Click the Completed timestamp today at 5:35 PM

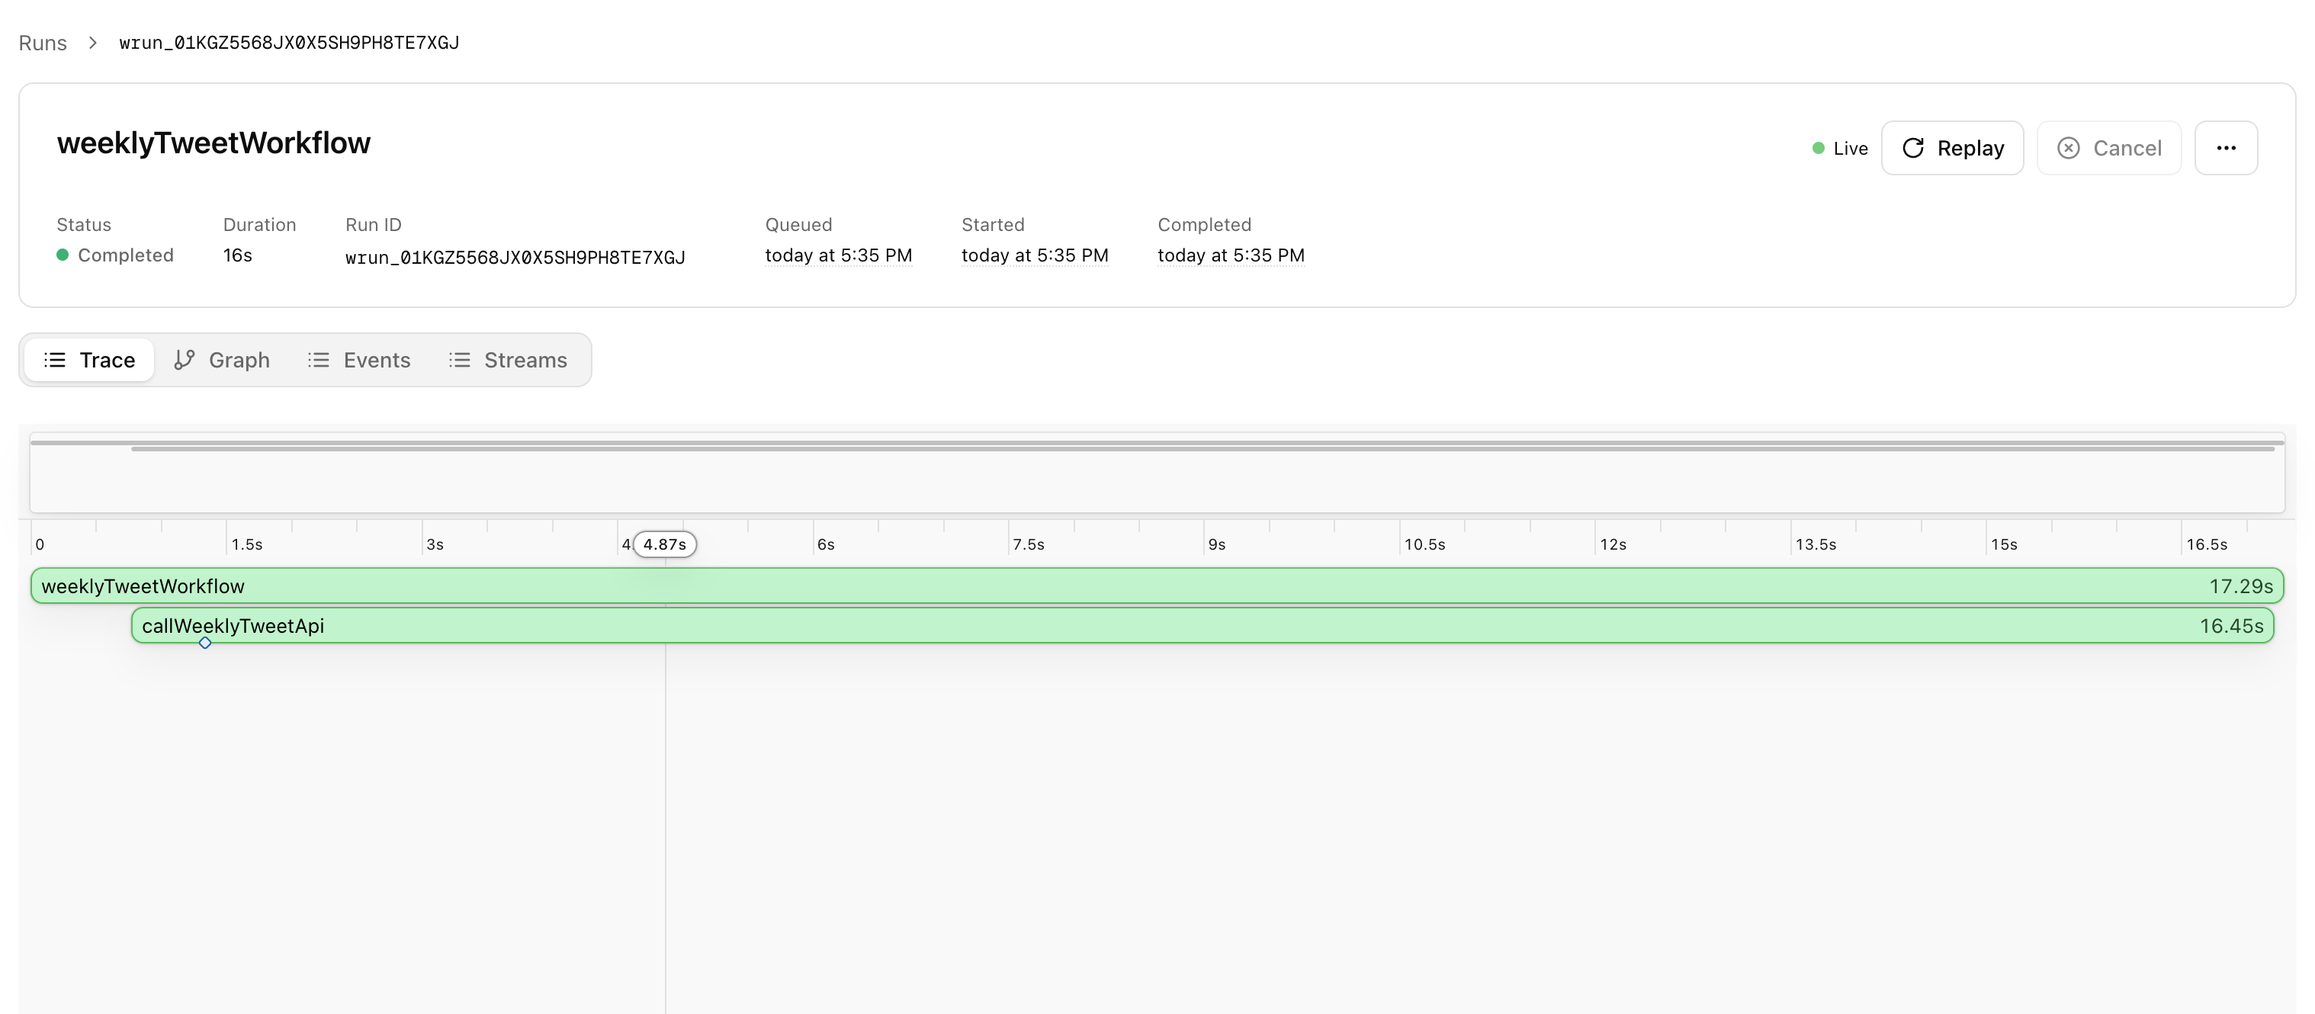1230,256
